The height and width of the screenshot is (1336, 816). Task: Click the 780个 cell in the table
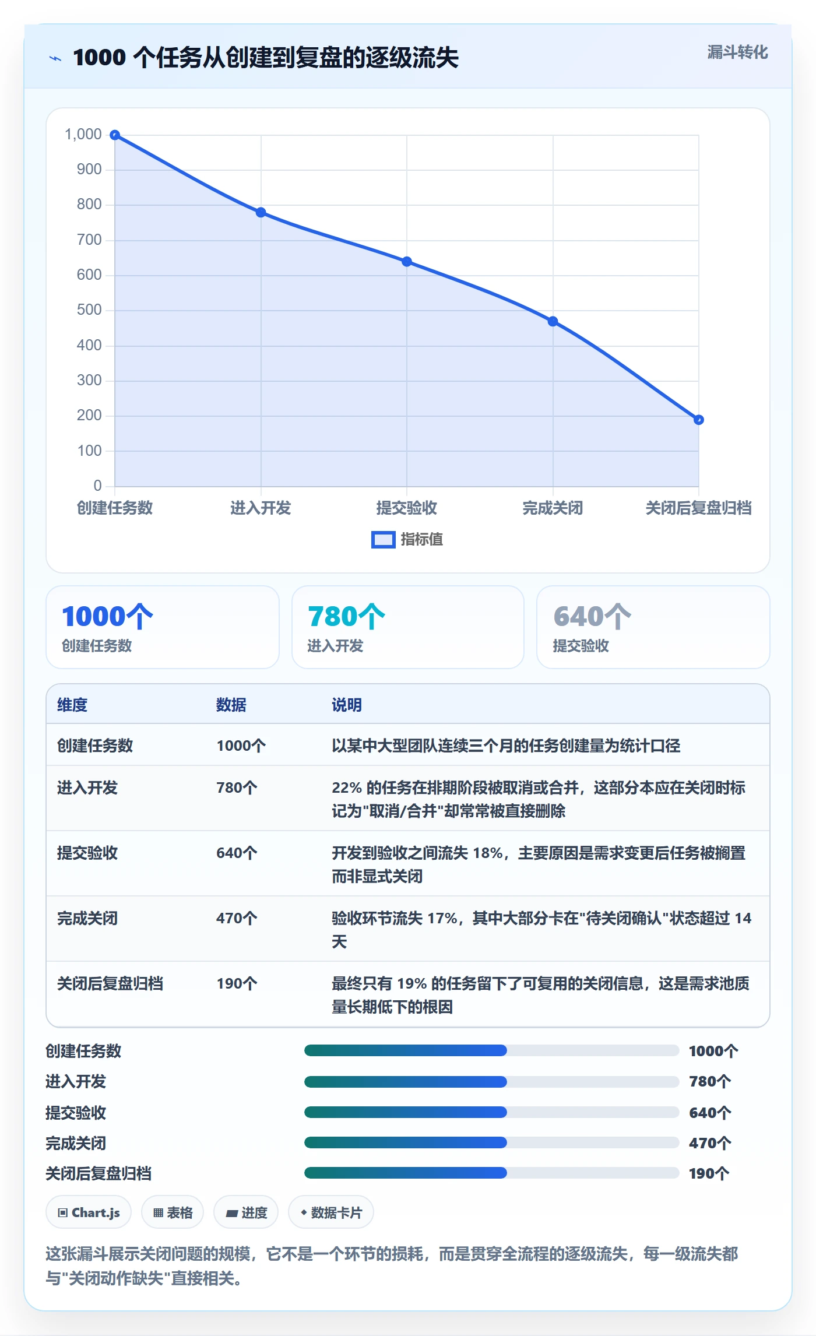click(x=237, y=787)
